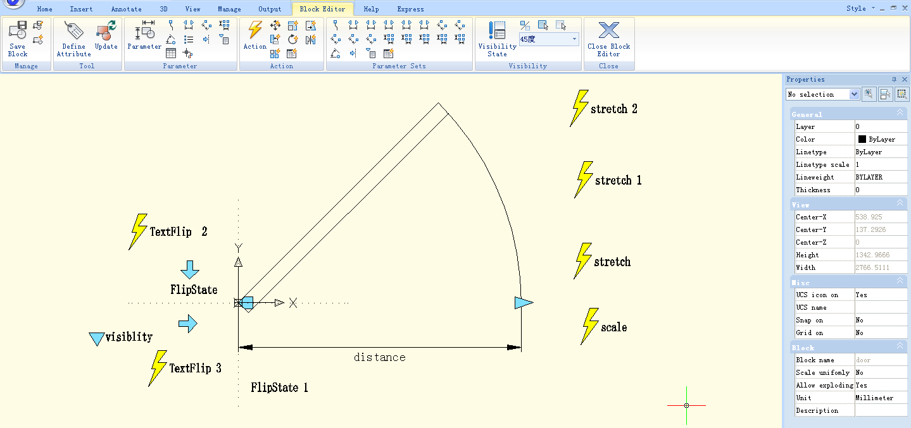Open the Define Attribute tool
Screen dimensions: 911x428
73,32
